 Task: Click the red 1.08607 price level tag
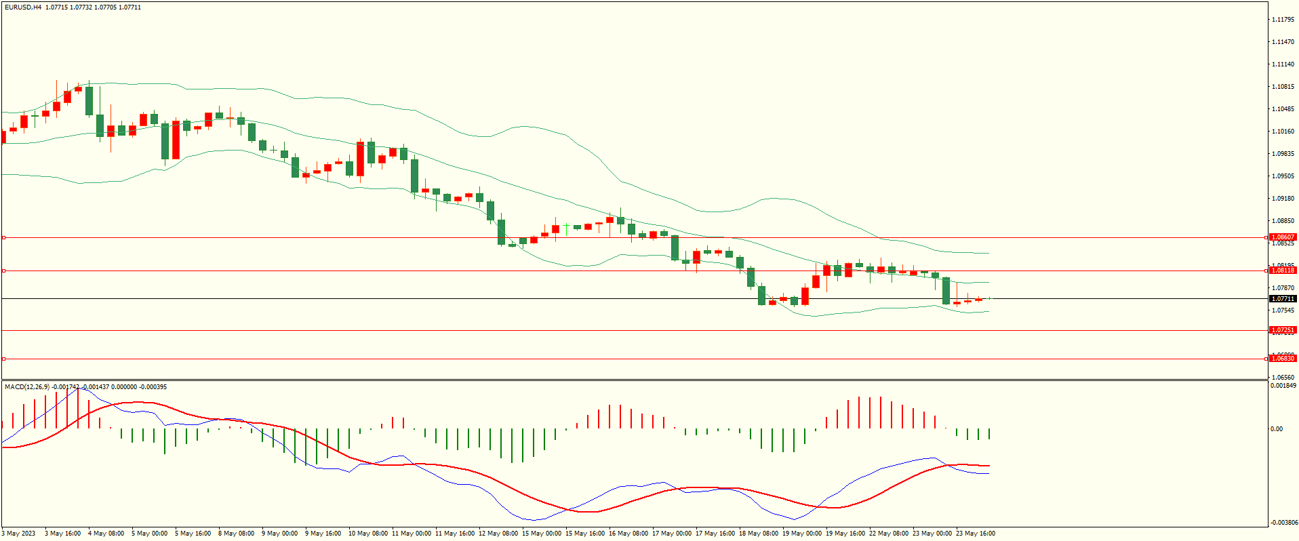1283,237
